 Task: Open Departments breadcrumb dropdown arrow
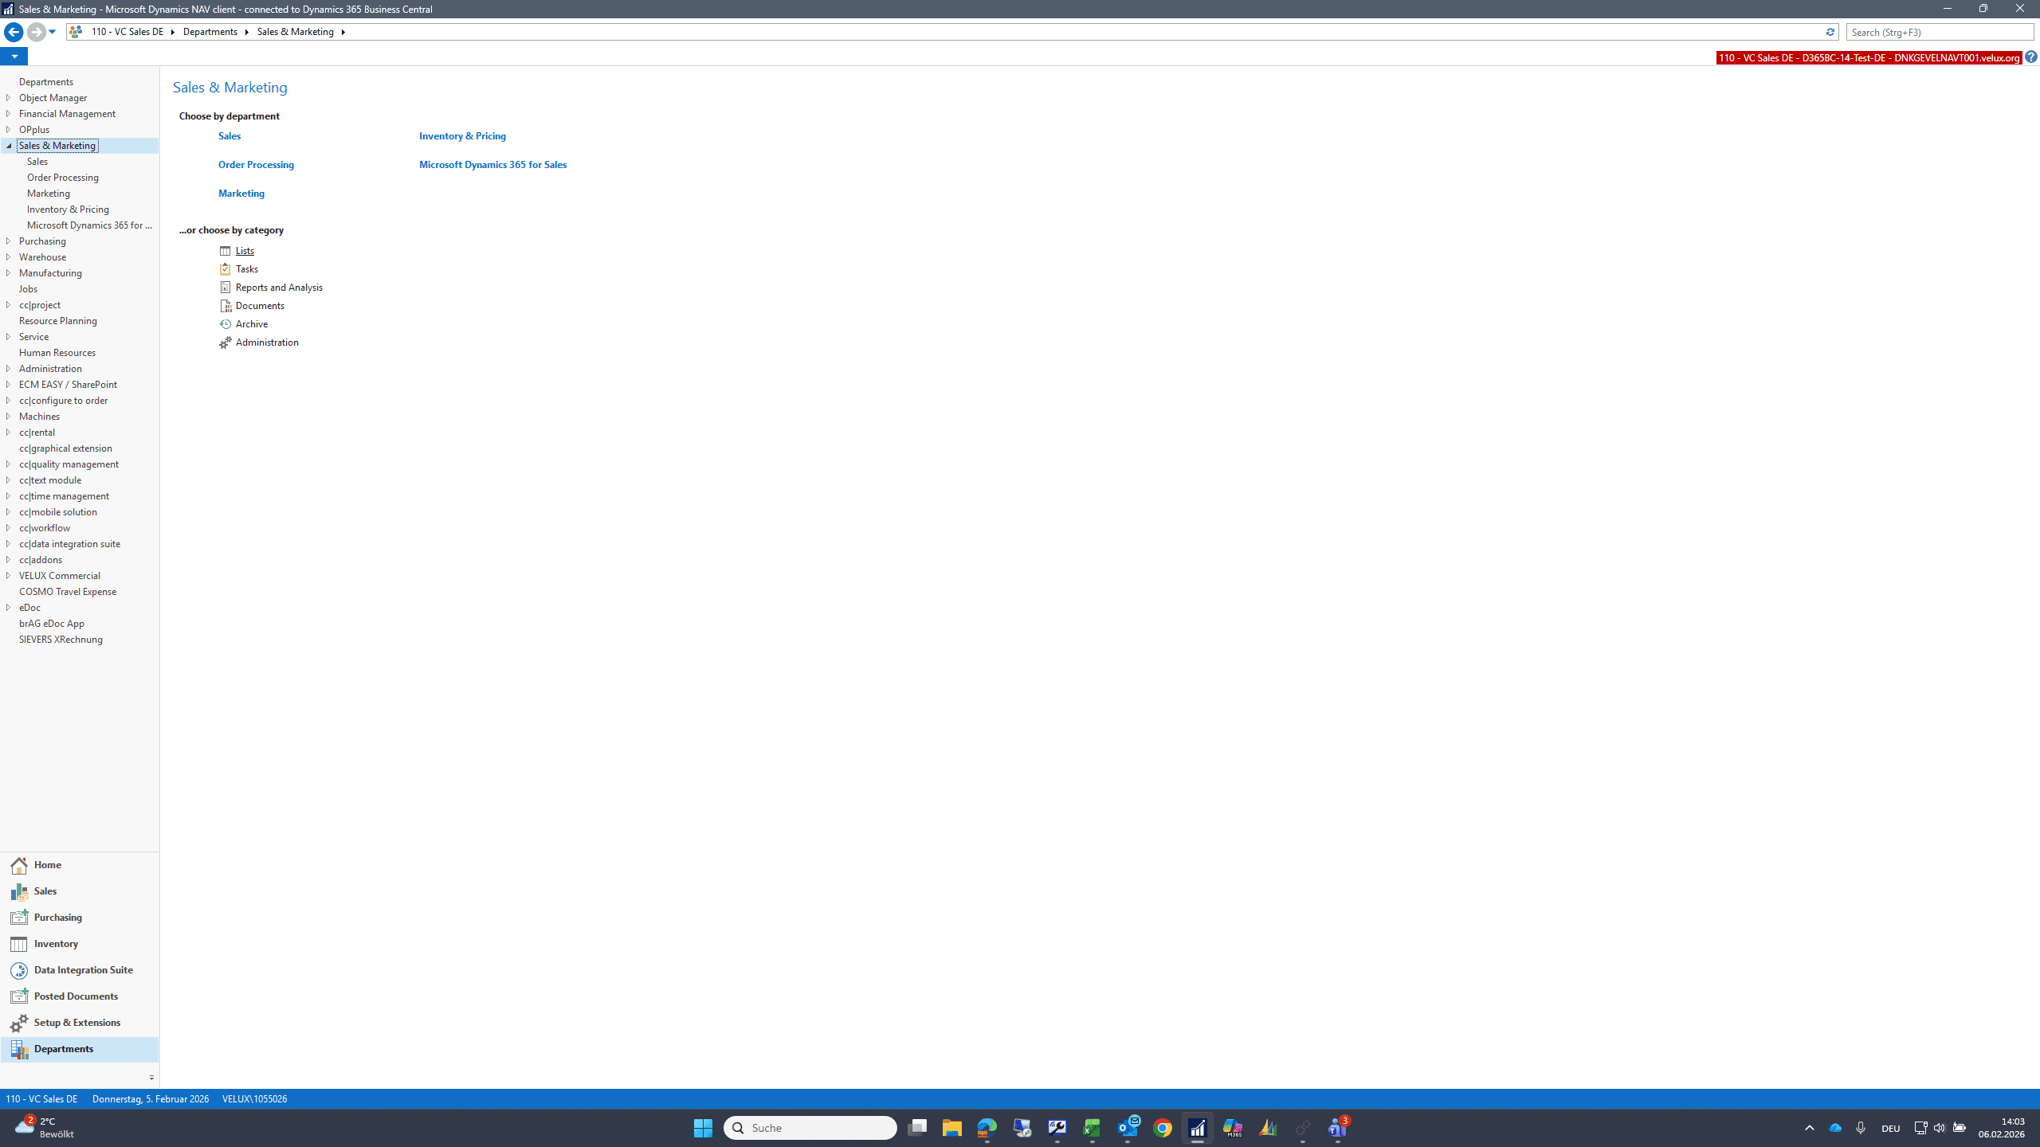[x=247, y=32]
